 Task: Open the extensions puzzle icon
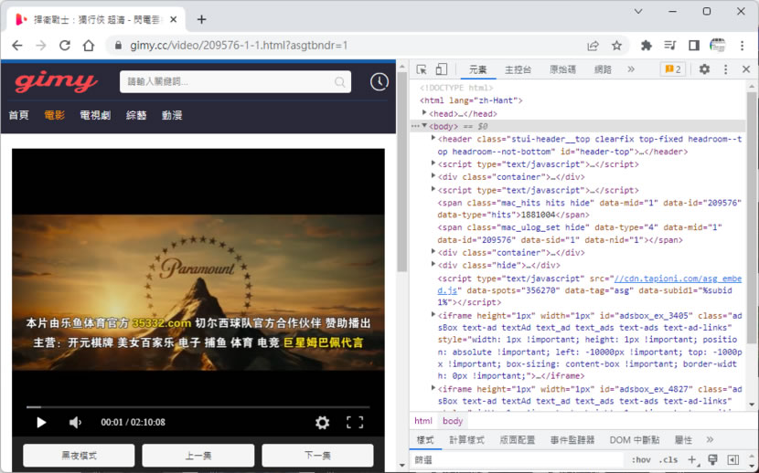[647, 46]
